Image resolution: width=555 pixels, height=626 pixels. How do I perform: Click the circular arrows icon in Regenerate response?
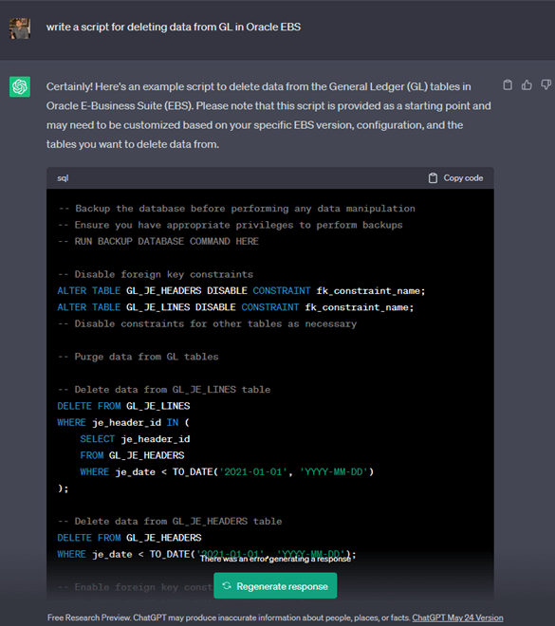pos(227,585)
